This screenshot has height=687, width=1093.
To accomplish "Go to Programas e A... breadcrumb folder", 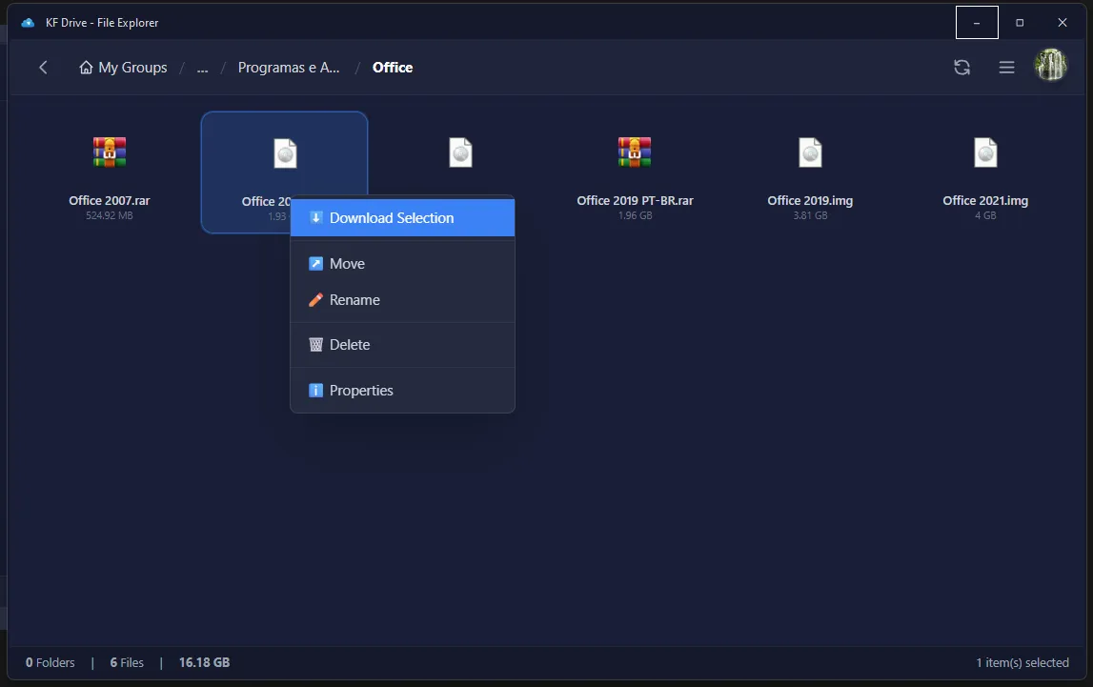I will [x=289, y=68].
